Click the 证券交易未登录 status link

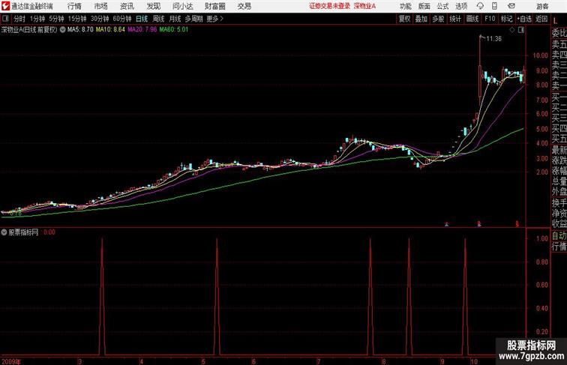point(329,6)
